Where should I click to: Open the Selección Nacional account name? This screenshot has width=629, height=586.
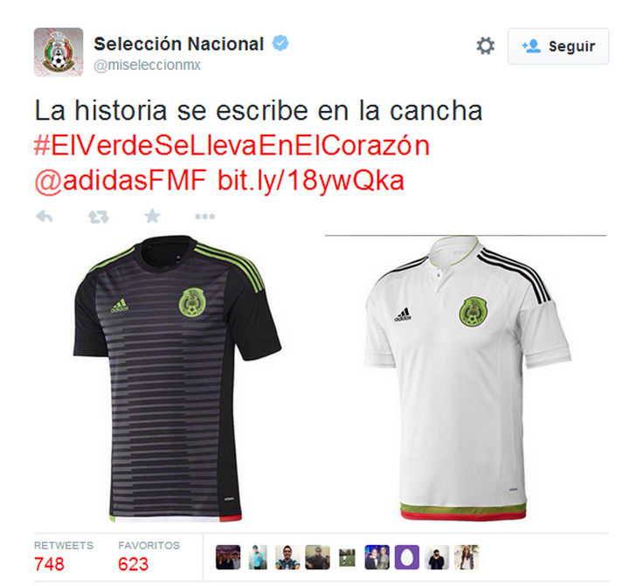pyautogui.click(x=179, y=44)
